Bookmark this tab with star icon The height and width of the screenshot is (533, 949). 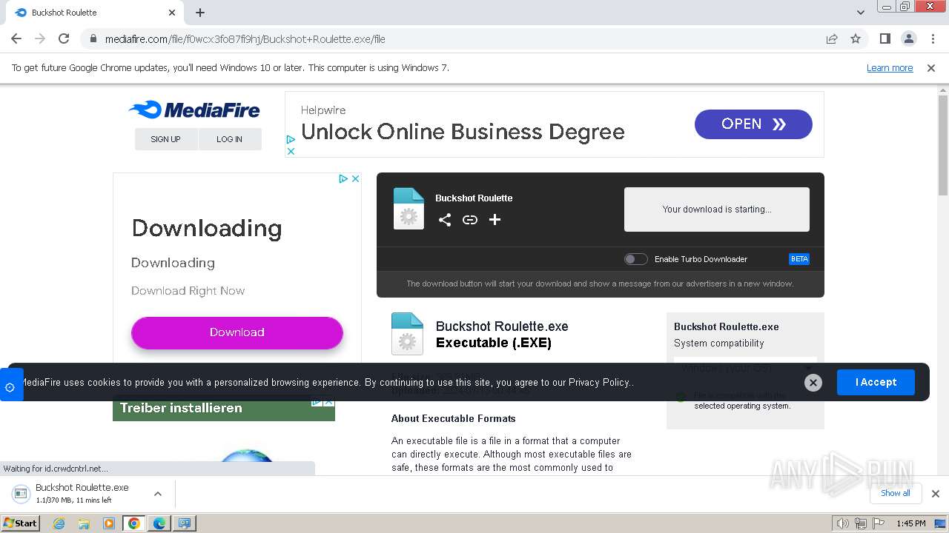(856, 38)
